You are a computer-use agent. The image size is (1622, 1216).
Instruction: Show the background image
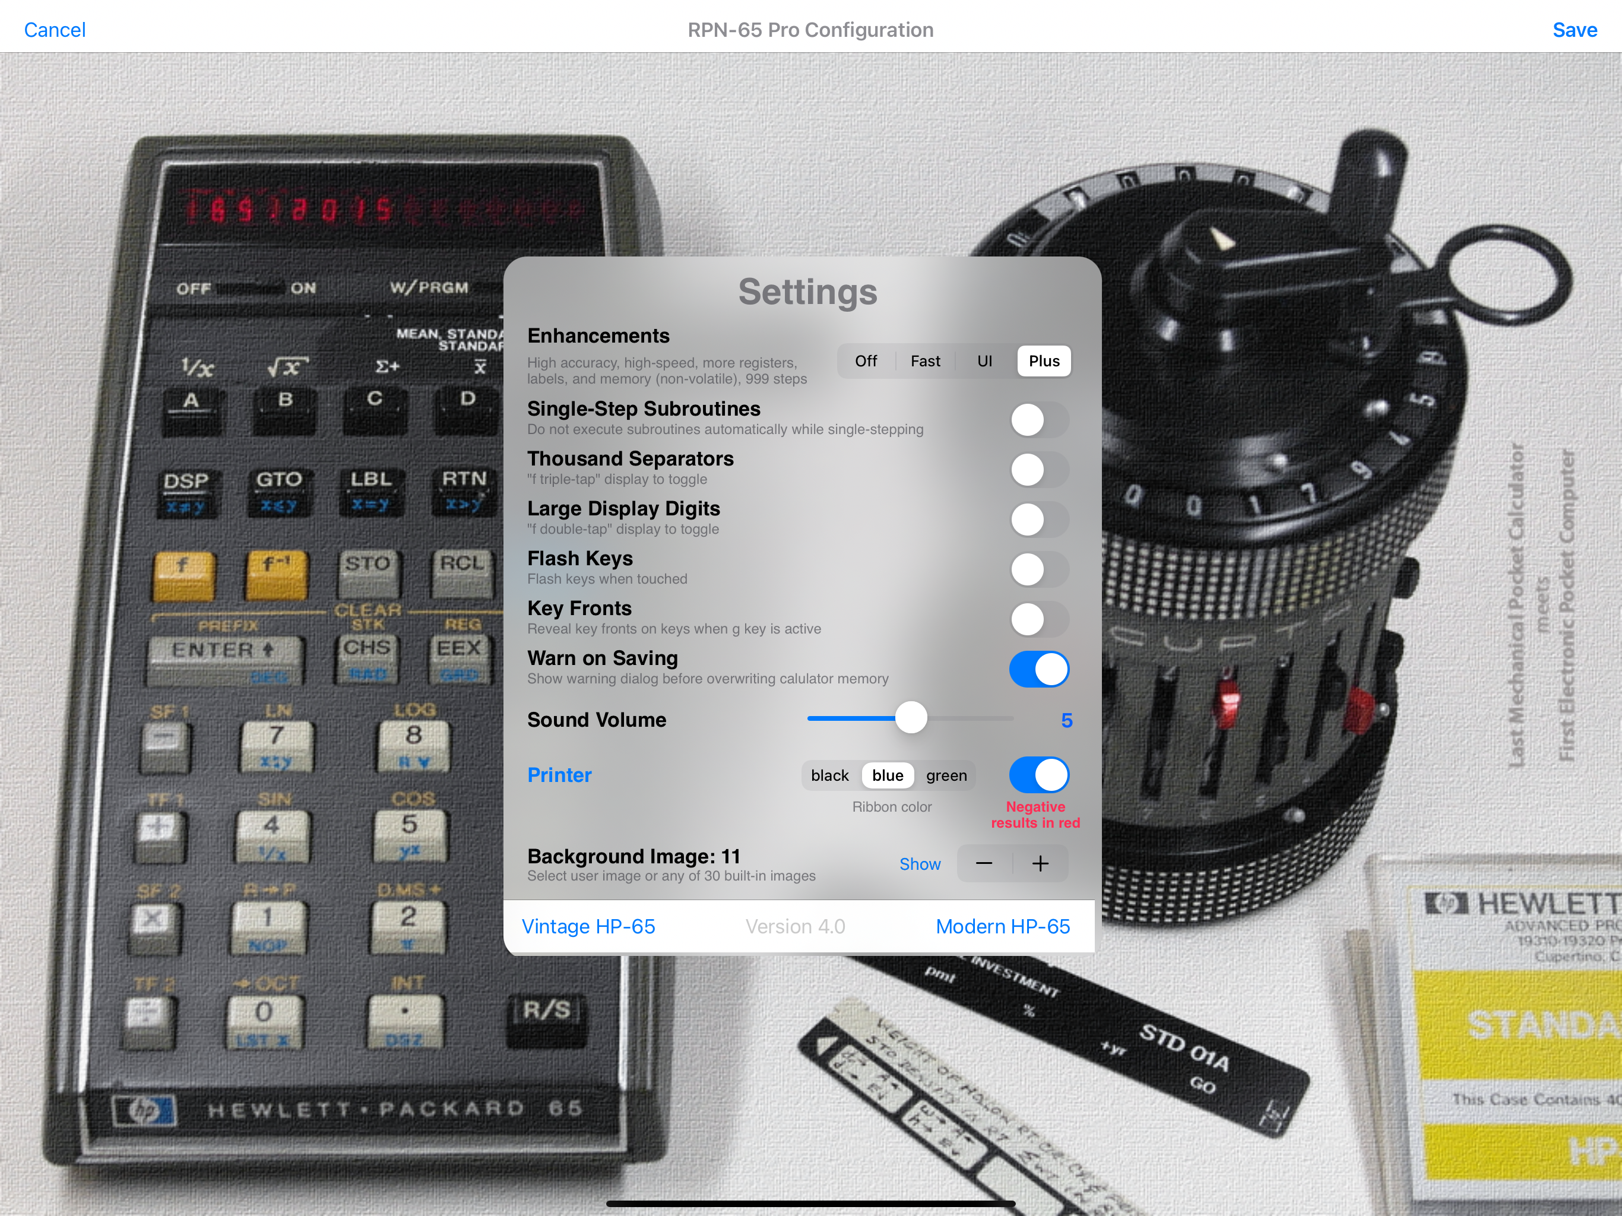(x=920, y=864)
